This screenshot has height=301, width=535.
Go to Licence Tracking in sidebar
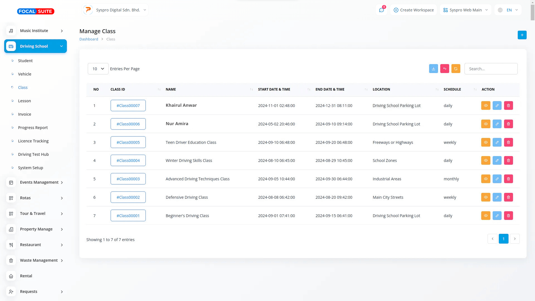pos(33,141)
